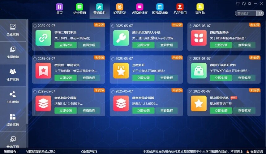The width and height of the screenshot is (266, 154).
Task: Click the HOT badge on 朋友圈营销客
Action: pyautogui.click(x=234, y=98)
